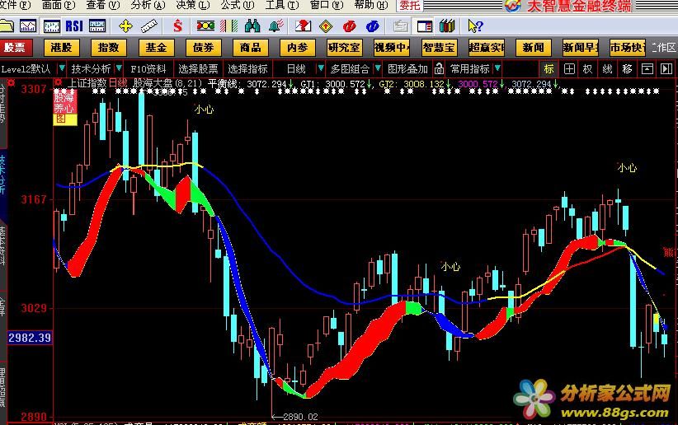Toggle the 标 marker button
Viewport: 678px width, 425px height.
[x=549, y=69]
